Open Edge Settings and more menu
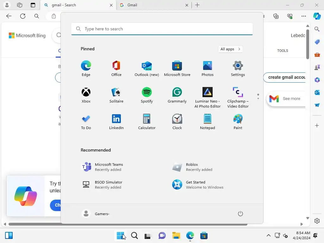 click(303, 16)
